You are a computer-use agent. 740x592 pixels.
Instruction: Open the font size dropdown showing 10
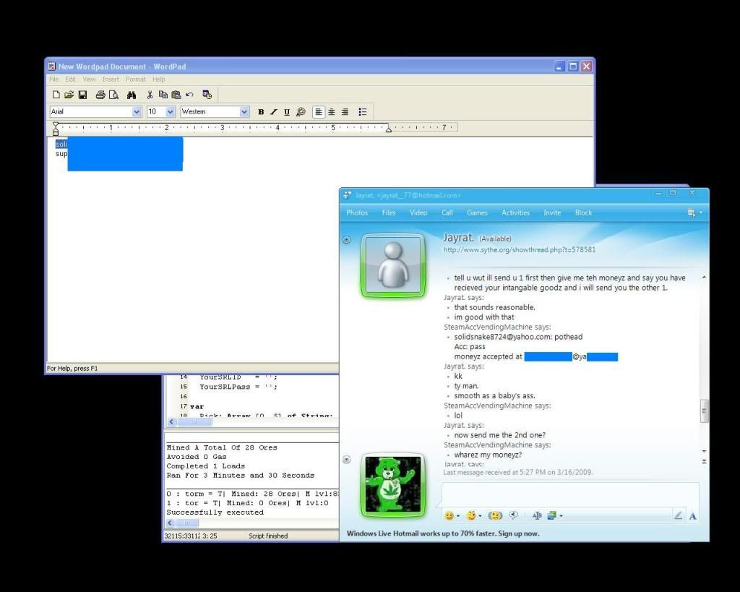(x=171, y=112)
